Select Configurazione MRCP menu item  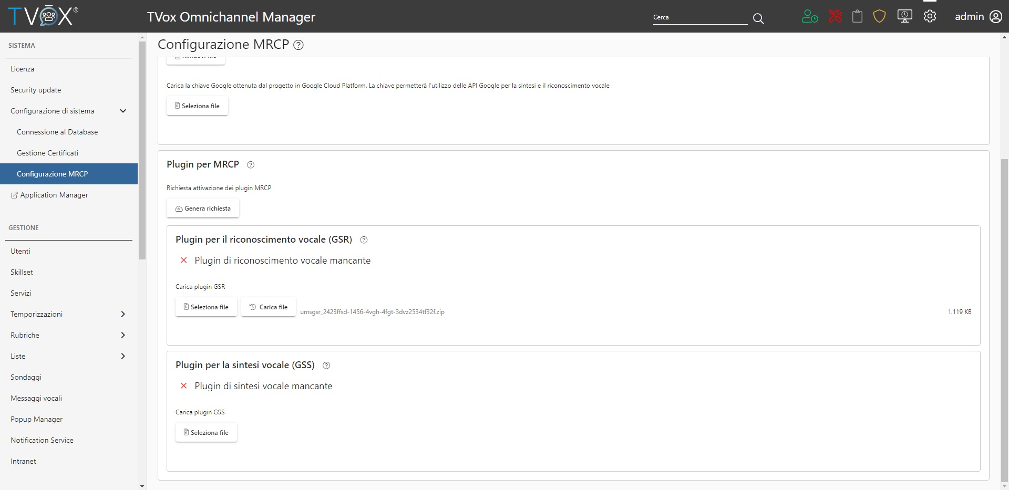(x=69, y=174)
